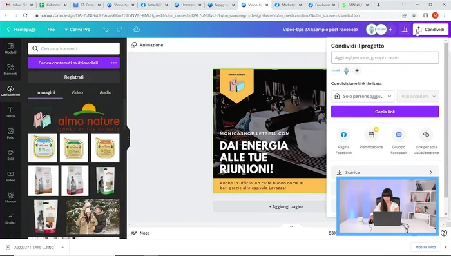
Task: Reload the browser page
Action: [25, 15]
